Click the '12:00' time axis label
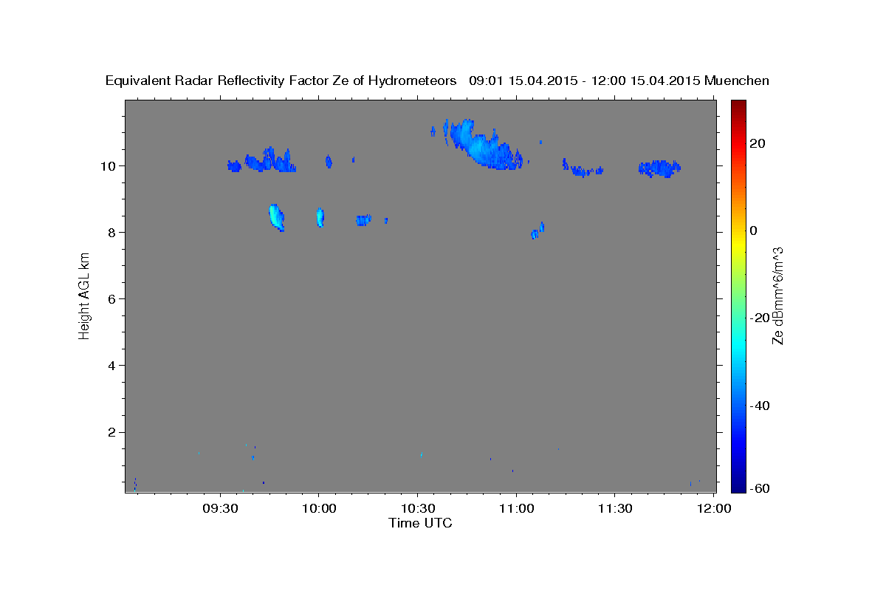Screen dimensions: 886x591 (x=713, y=509)
